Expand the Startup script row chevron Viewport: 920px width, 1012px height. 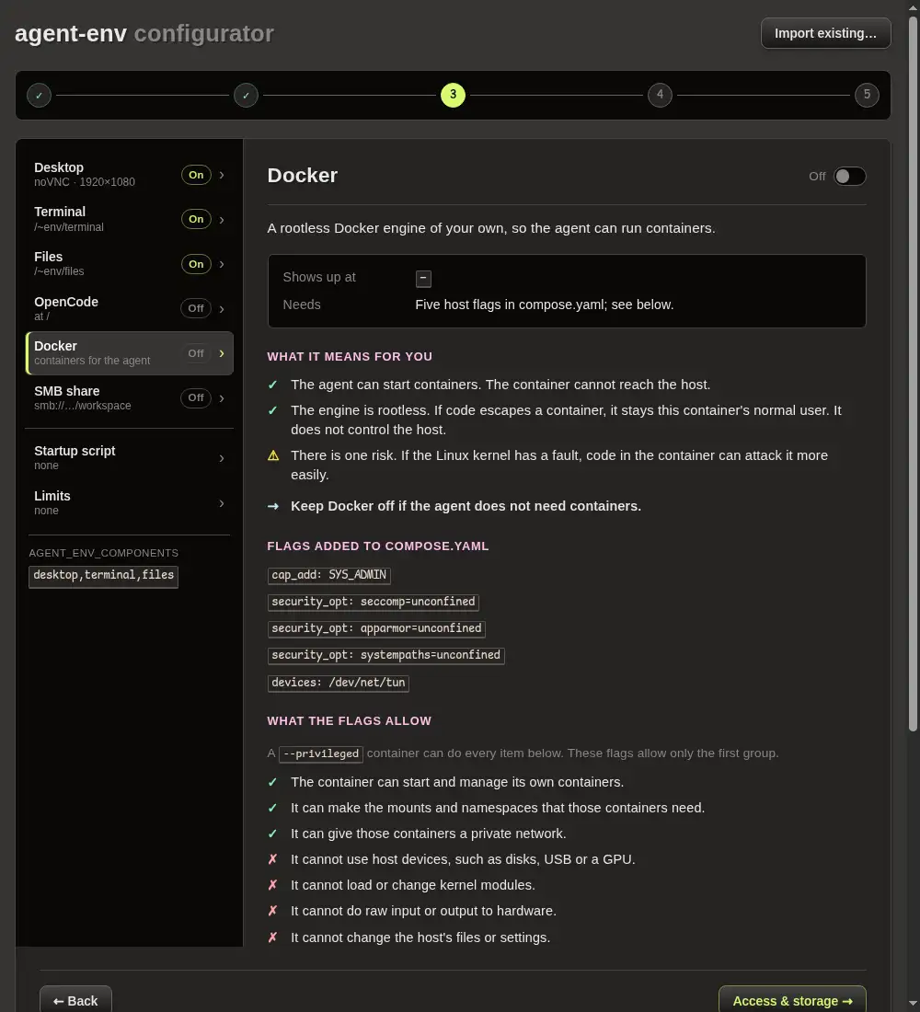tap(222, 458)
